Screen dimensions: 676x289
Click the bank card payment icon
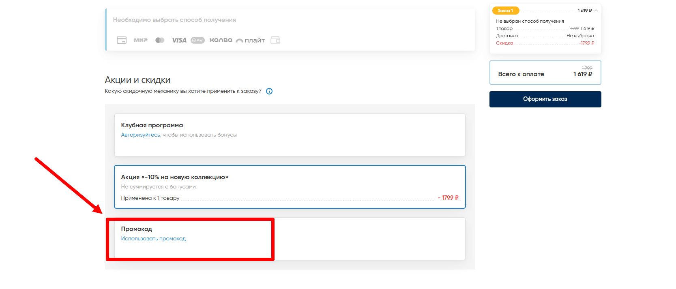click(x=122, y=40)
